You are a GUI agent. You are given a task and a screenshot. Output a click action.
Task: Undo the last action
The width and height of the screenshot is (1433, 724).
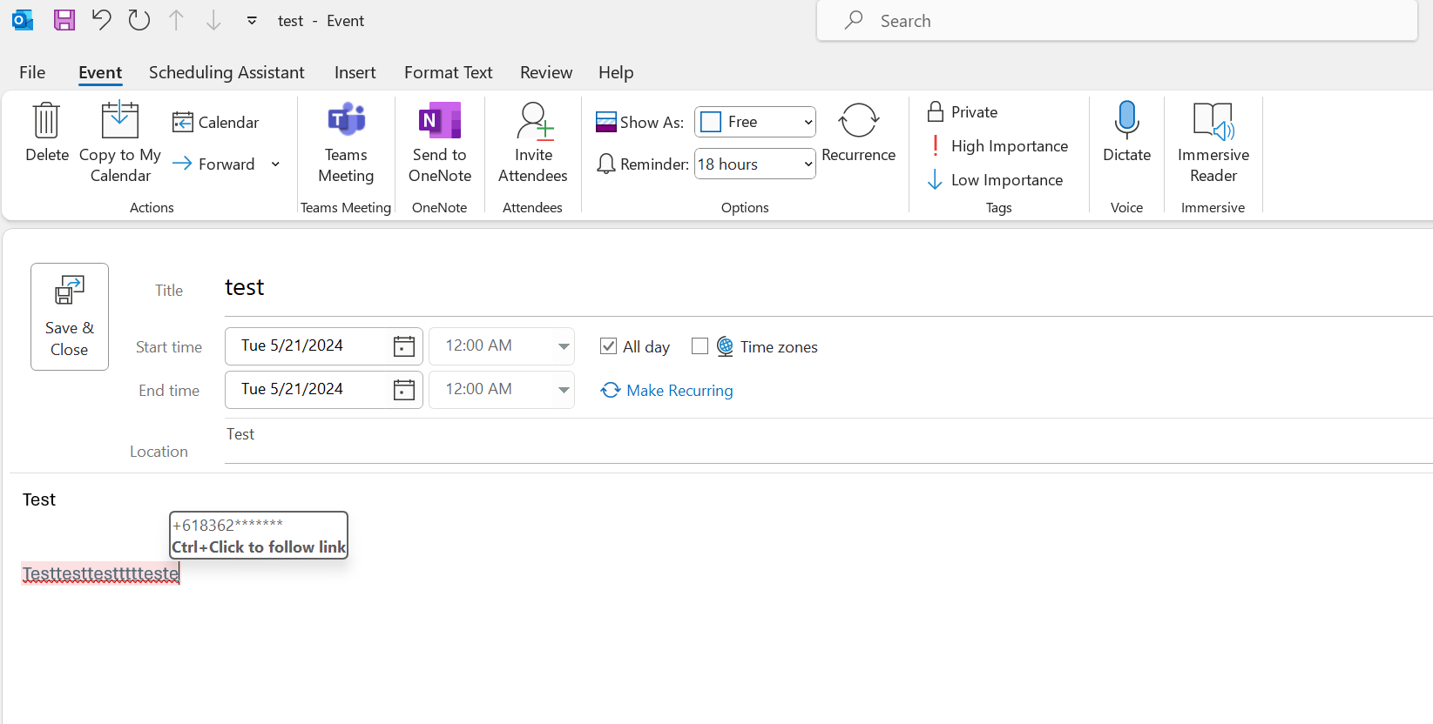tap(102, 20)
